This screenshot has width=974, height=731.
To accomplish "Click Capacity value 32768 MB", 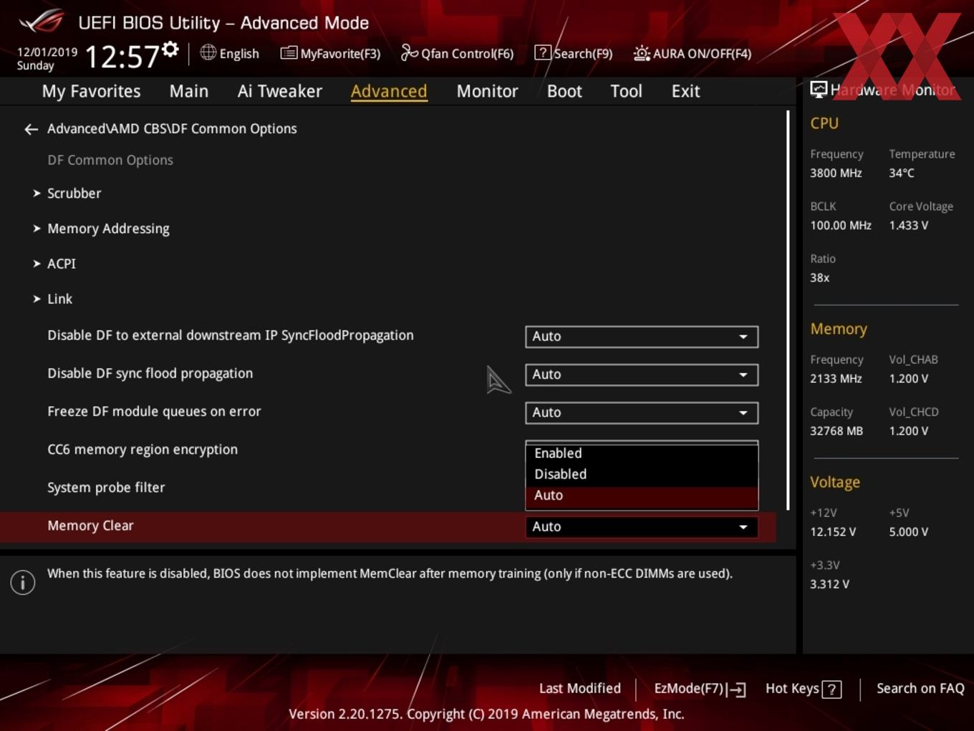I will 836,431.
